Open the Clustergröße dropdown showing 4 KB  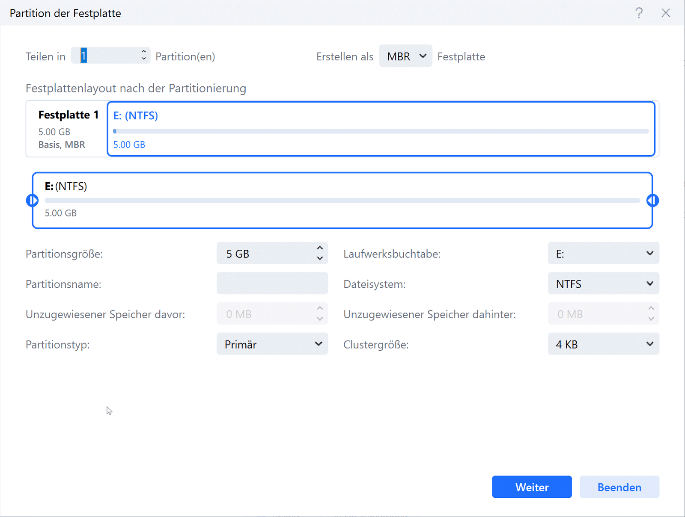point(603,344)
